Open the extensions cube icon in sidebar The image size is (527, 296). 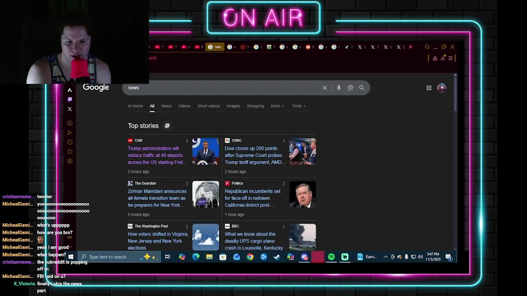[x=70, y=151]
